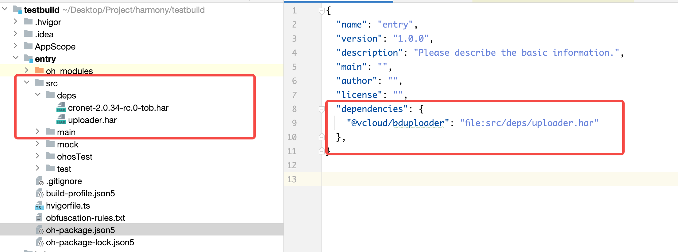Expand the main folder chevron
This screenshot has width=678, height=252.
tap(37, 131)
